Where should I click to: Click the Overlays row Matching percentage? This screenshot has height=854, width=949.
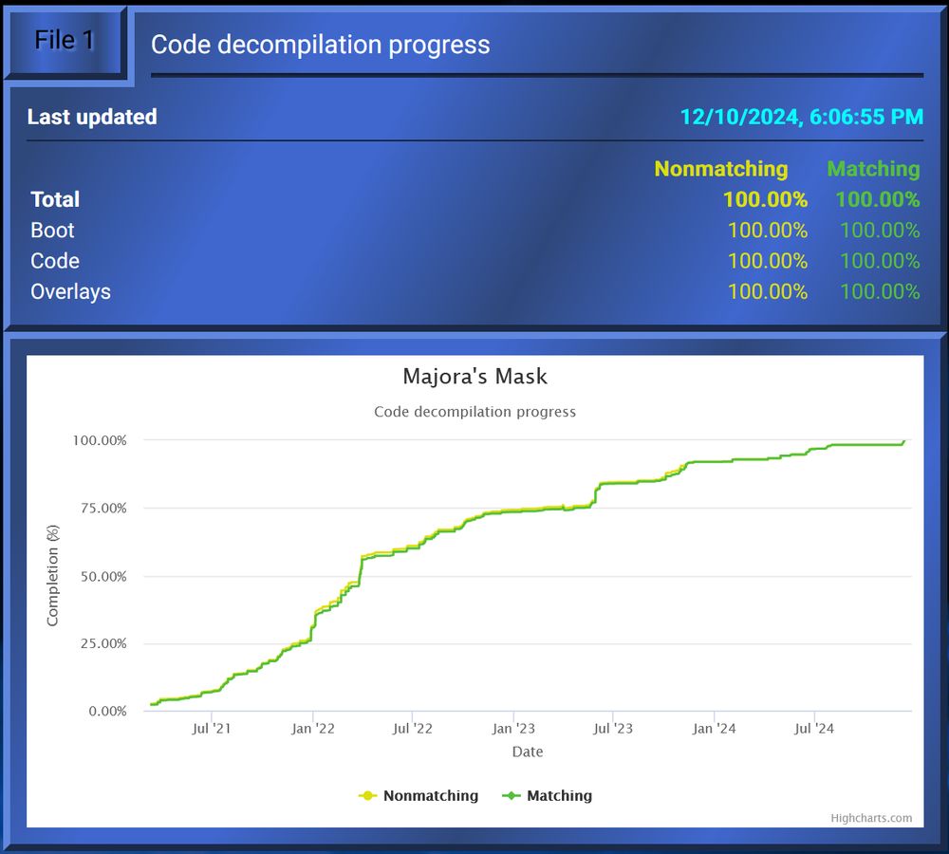coord(880,291)
